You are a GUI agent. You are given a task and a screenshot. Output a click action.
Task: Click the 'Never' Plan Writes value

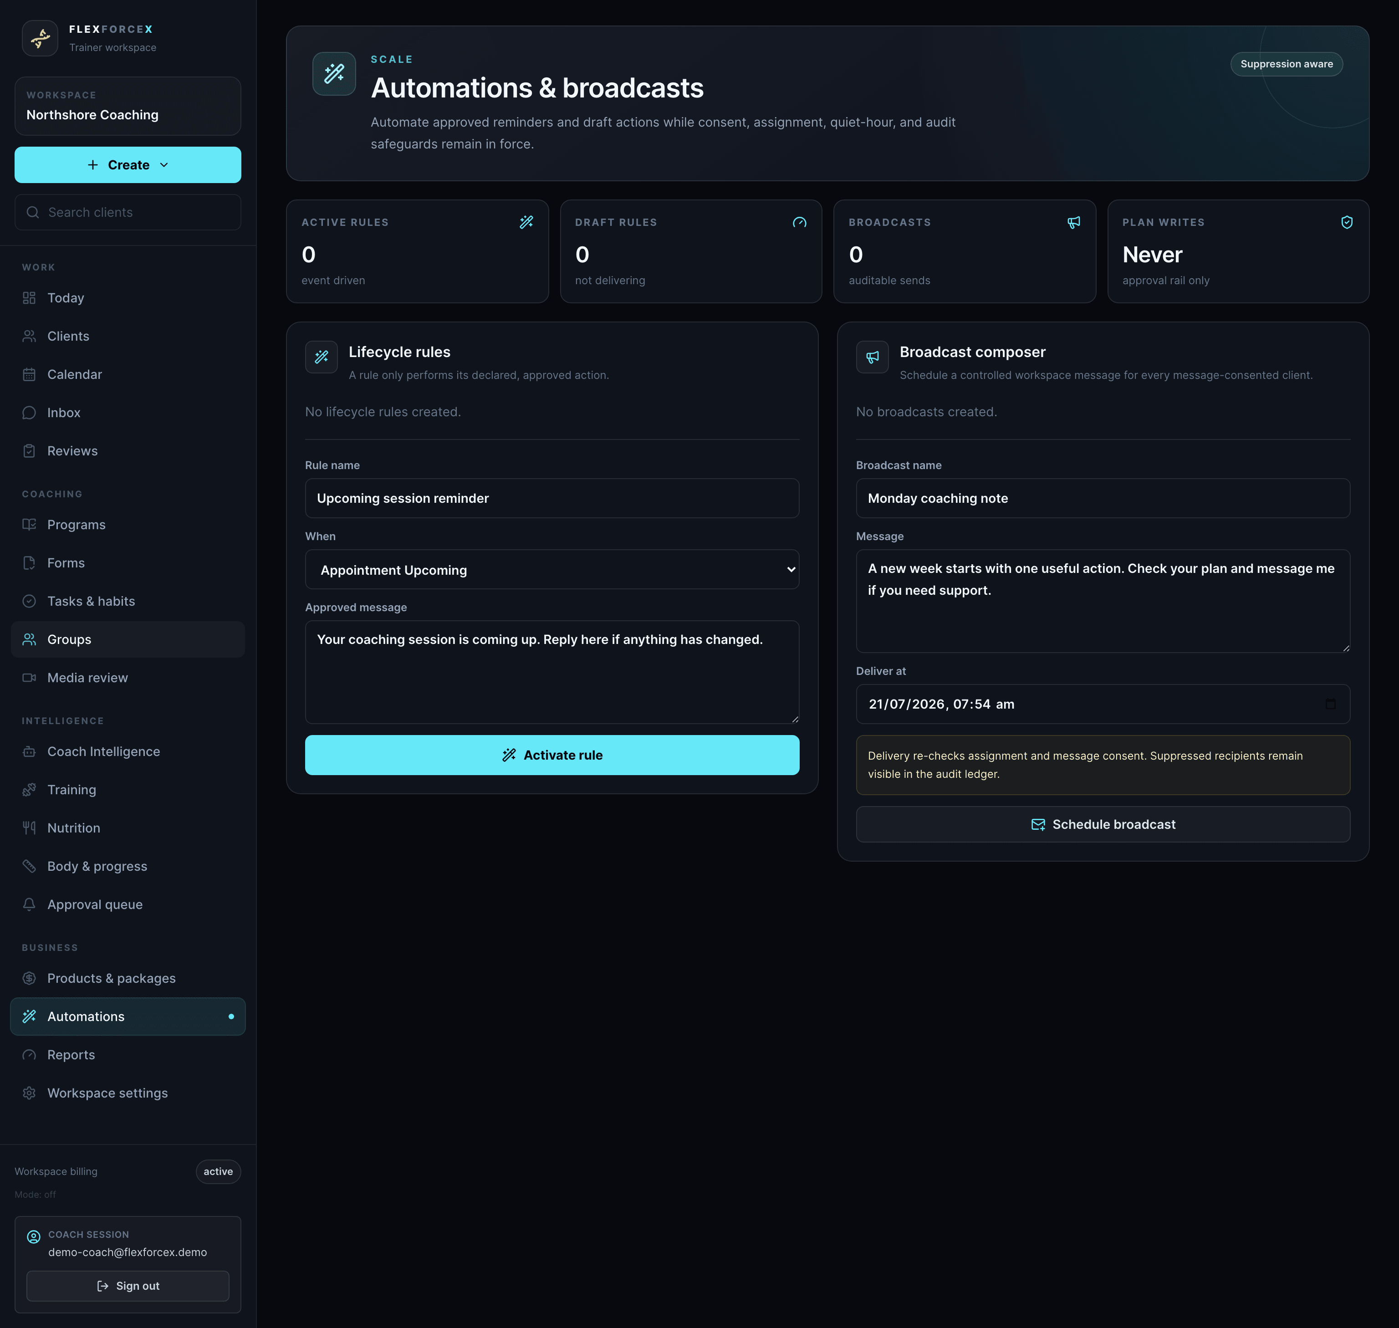coord(1153,254)
